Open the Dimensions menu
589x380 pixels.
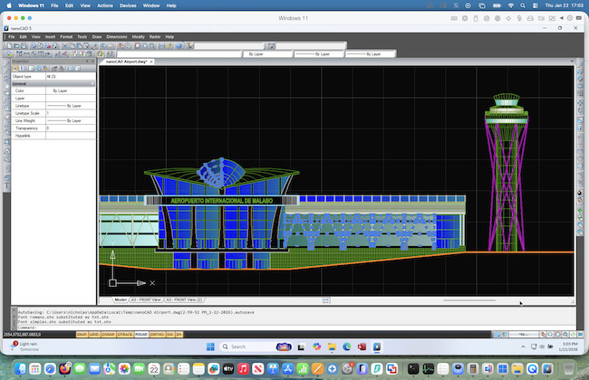click(116, 37)
